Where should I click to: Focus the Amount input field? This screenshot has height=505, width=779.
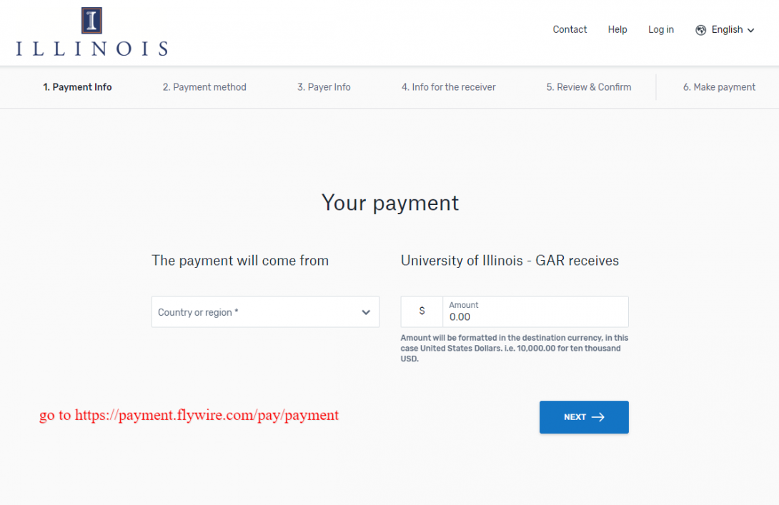(x=535, y=312)
